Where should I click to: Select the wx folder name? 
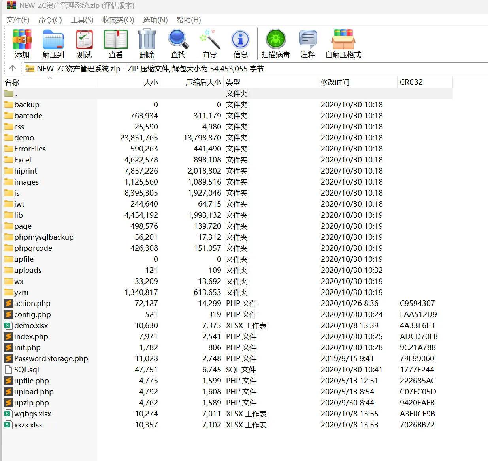point(19,281)
